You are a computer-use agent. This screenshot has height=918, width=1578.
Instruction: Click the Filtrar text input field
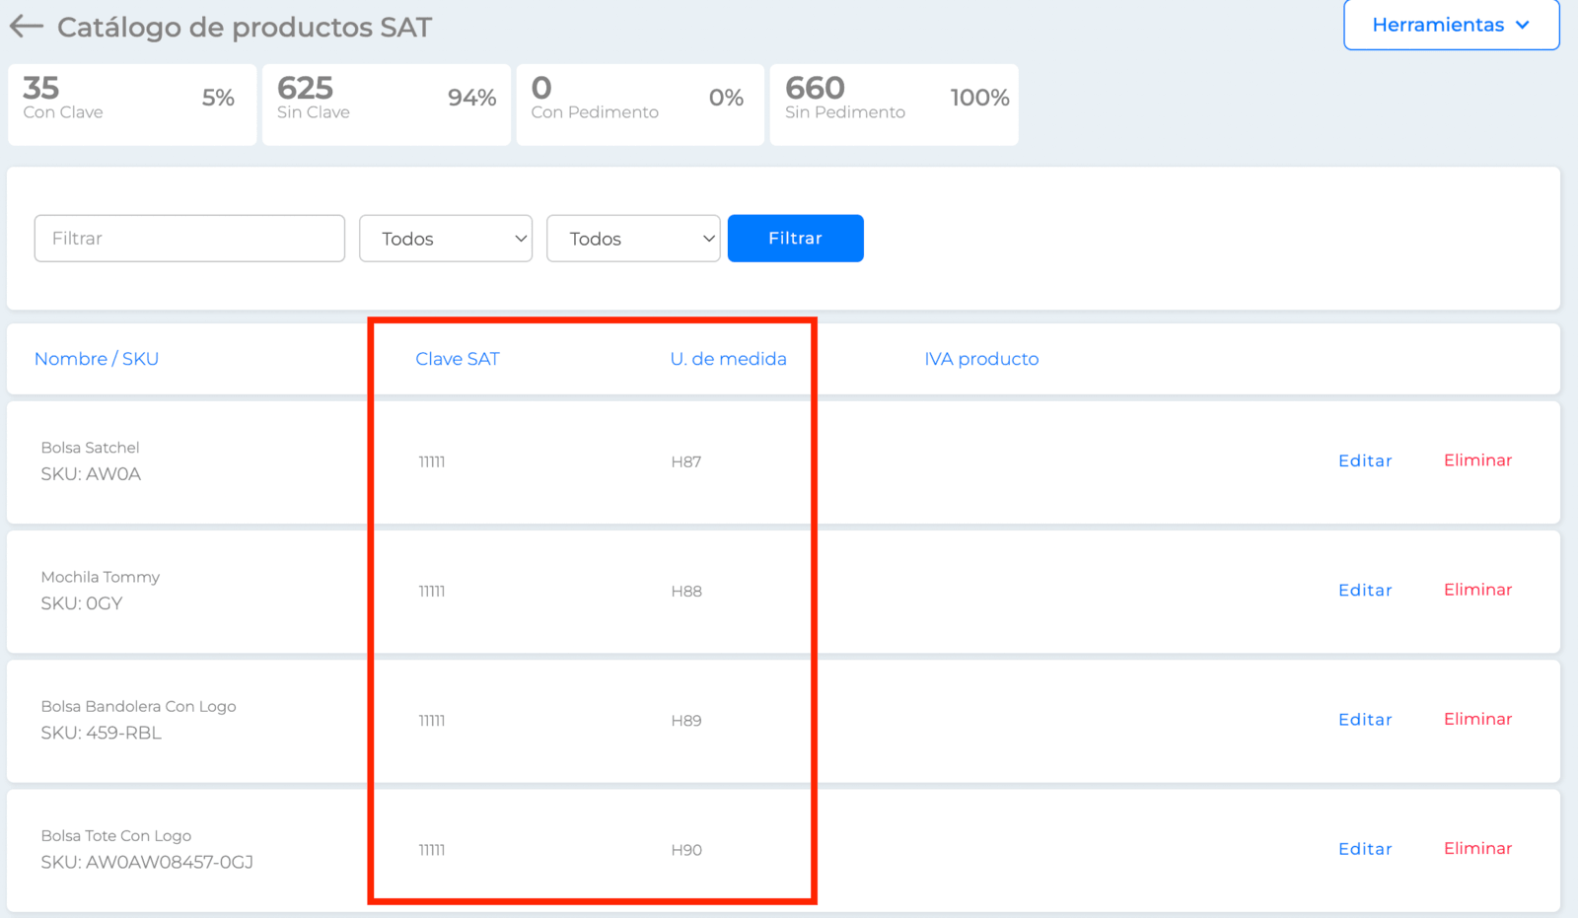click(x=189, y=239)
